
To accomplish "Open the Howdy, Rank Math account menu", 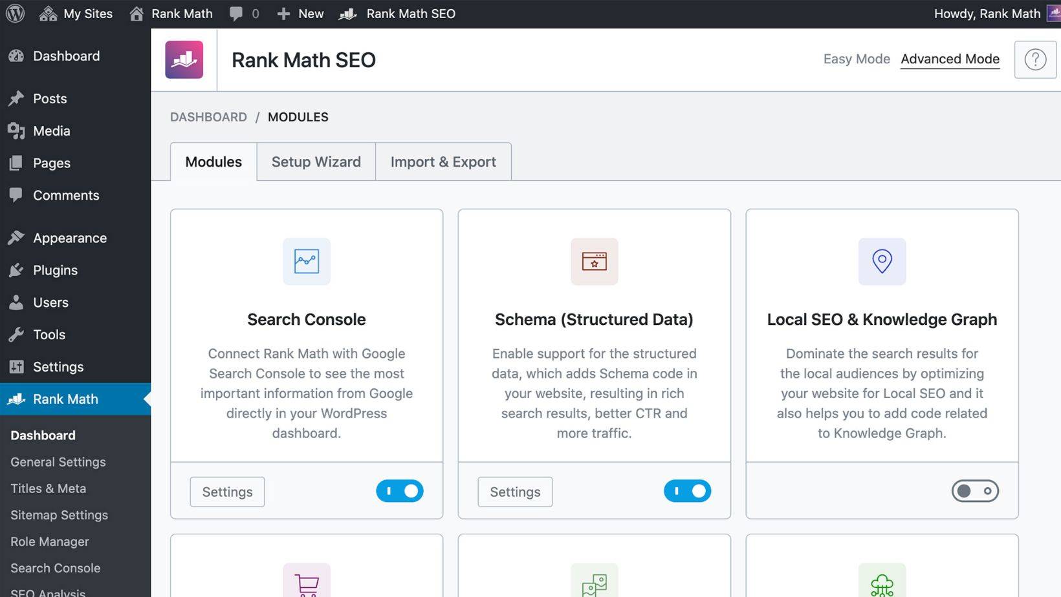I will (x=988, y=13).
